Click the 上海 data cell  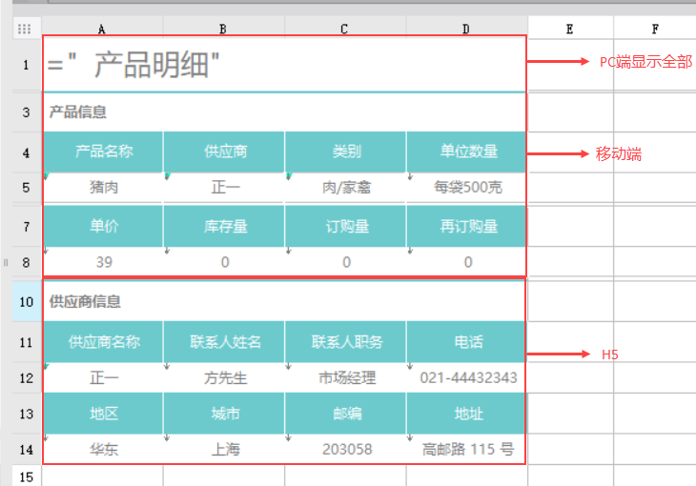[x=224, y=449]
